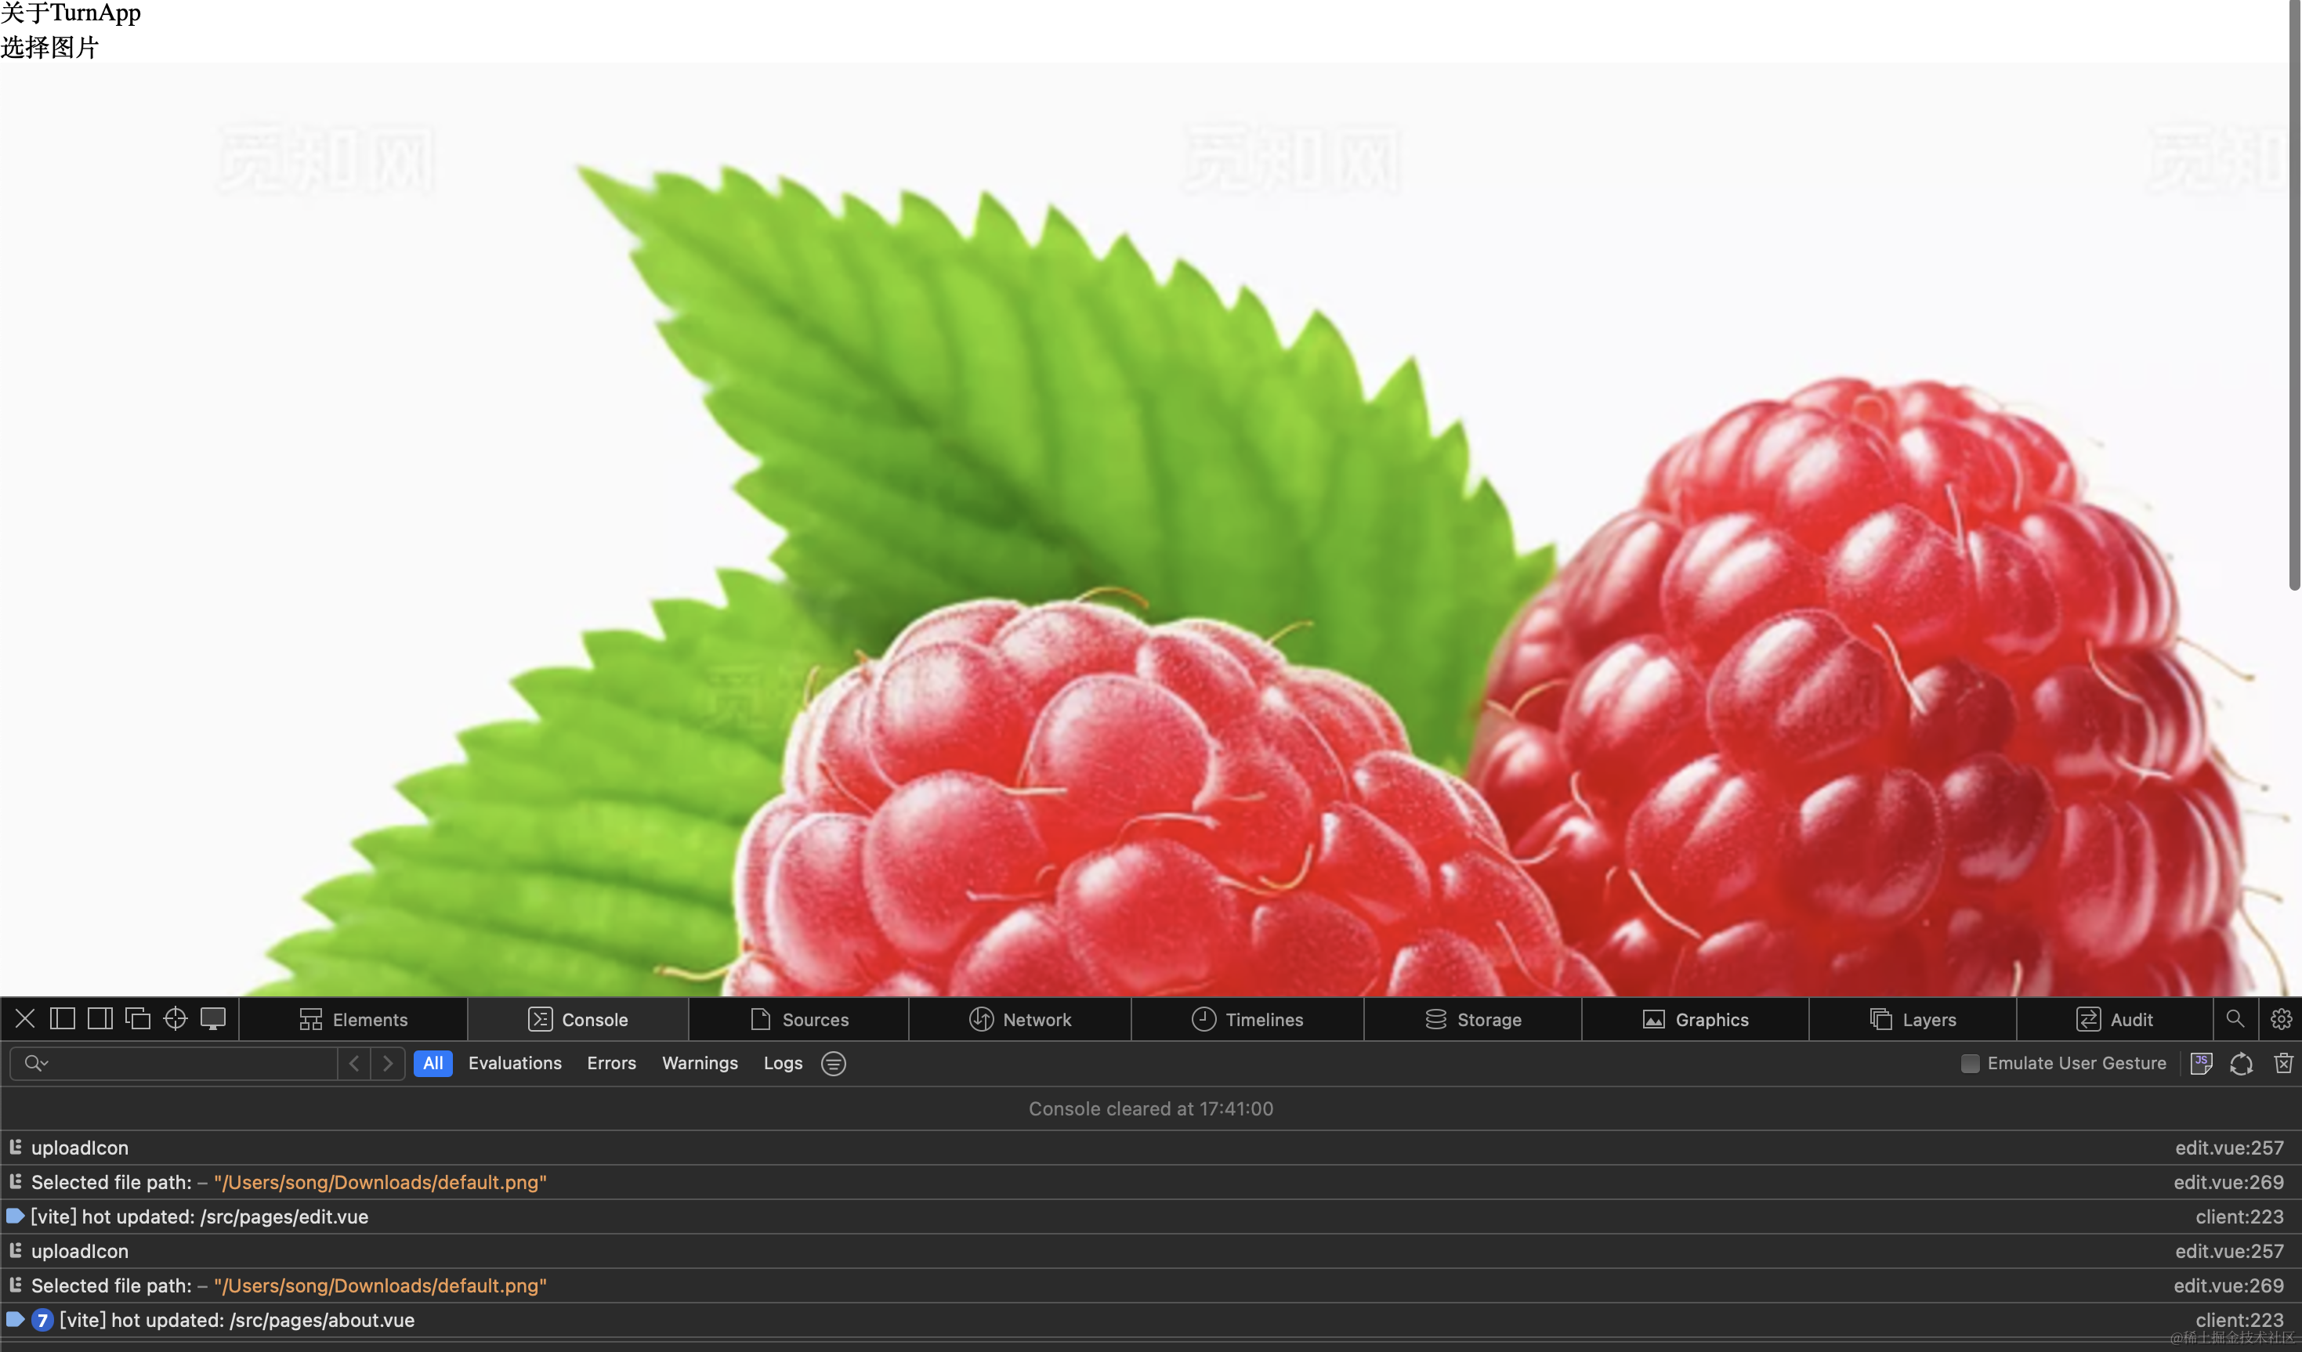Dock inspector to right side icon
The height and width of the screenshot is (1352, 2302).
(x=100, y=1018)
